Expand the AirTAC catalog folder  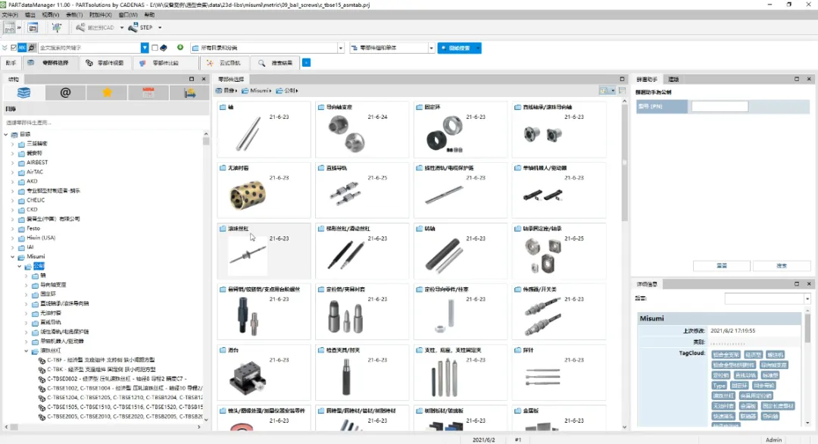pos(13,172)
